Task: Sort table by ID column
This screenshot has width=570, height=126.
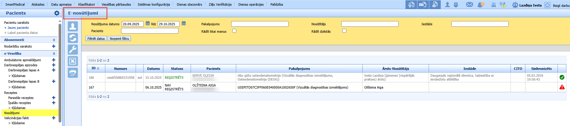Action: coord(95,68)
